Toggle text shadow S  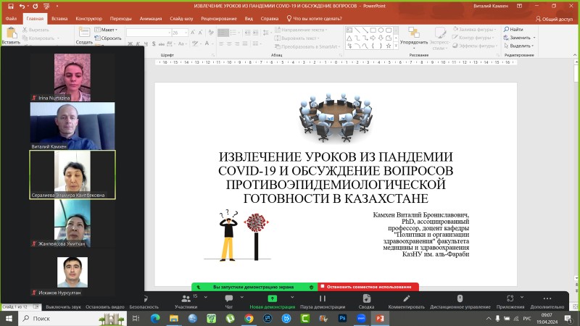[x=154, y=44]
